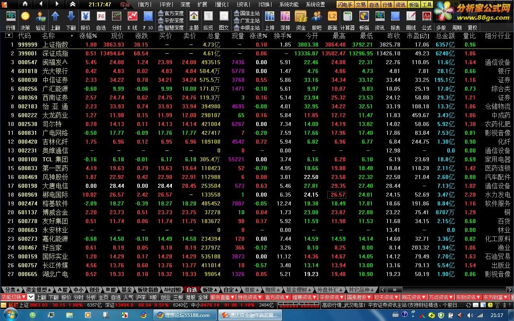The height and width of the screenshot is (321, 514).
Task: Open the 图文 toolbar icon
Action: click(224, 20)
